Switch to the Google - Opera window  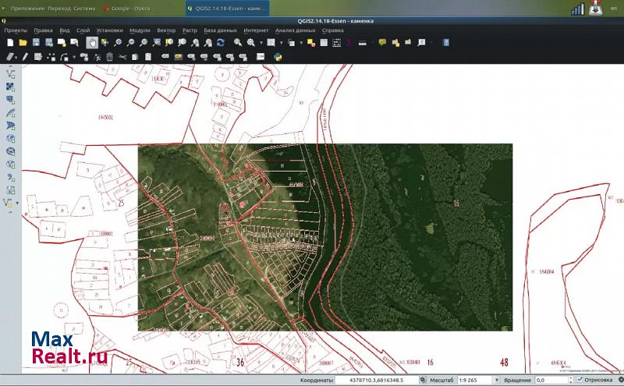point(125,9)
